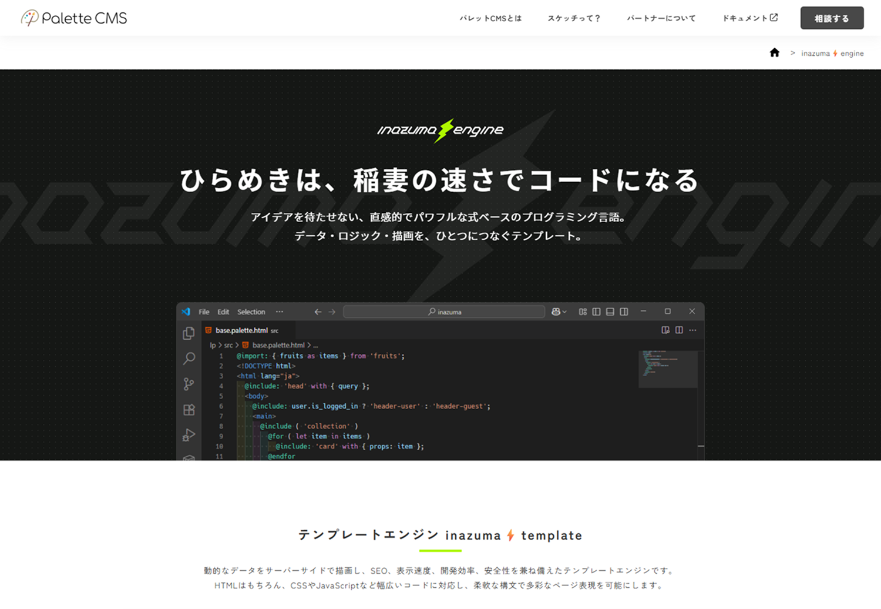Image resolution: width=881 pixels, height=609 pixels.
Task: Toggle the primary side bar layout icon
Action: [x=596, y=312]
